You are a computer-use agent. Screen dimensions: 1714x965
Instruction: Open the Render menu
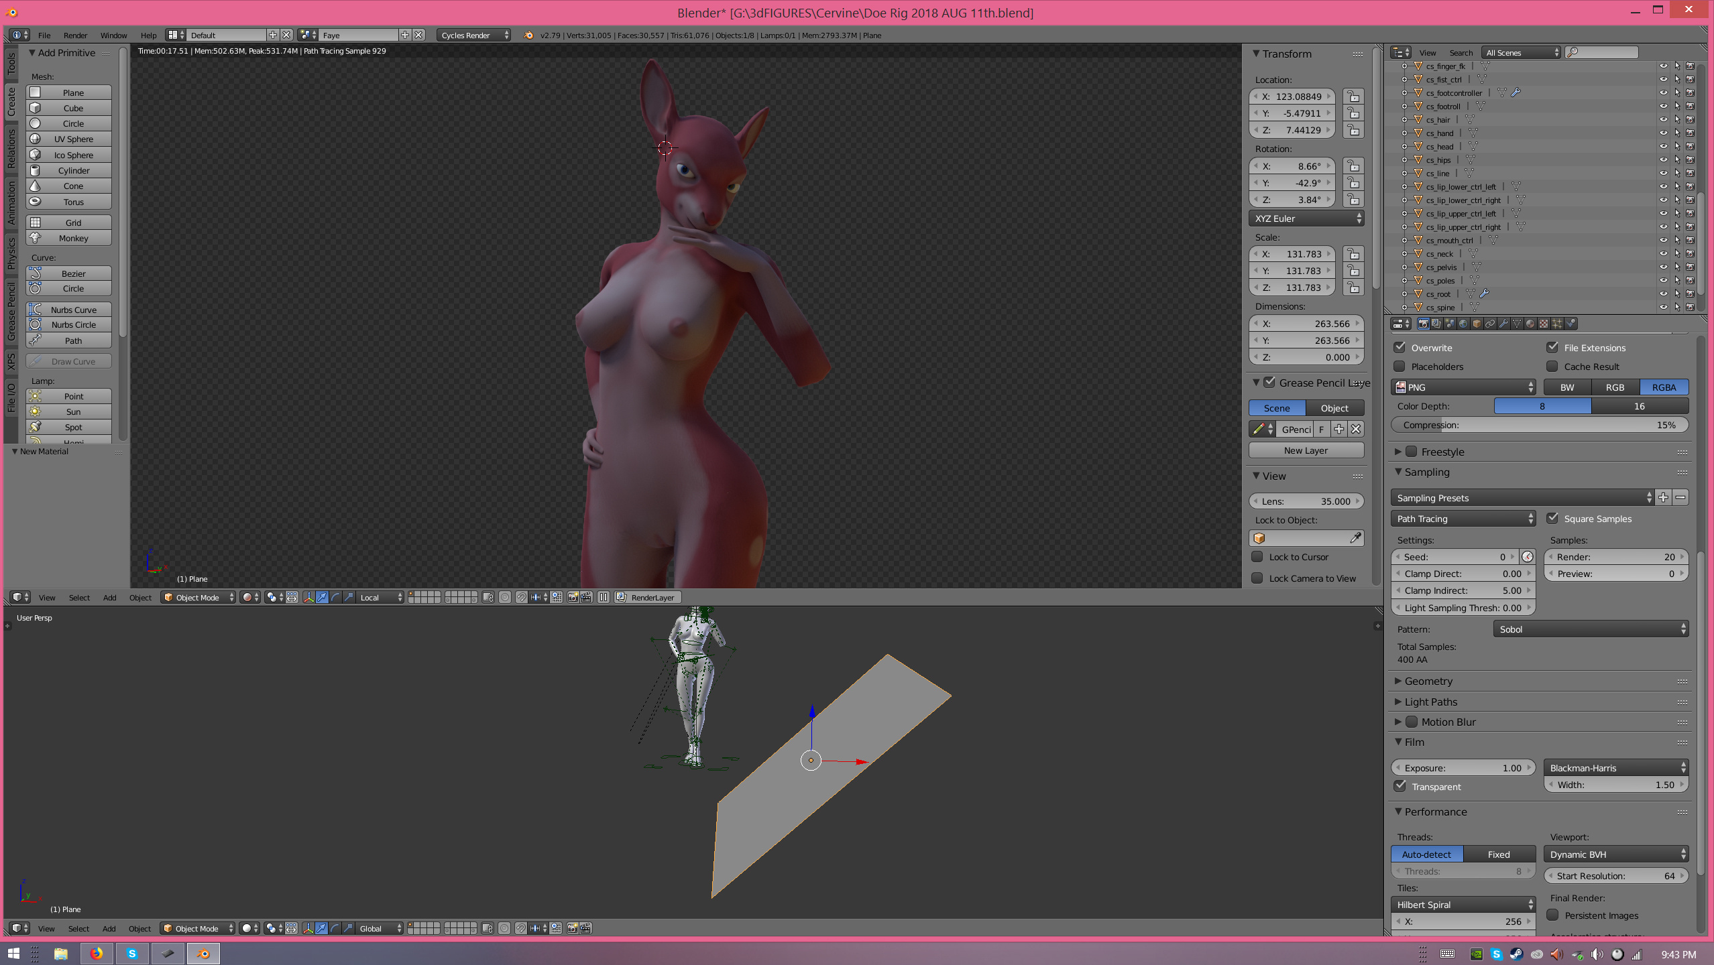point(75,36)
